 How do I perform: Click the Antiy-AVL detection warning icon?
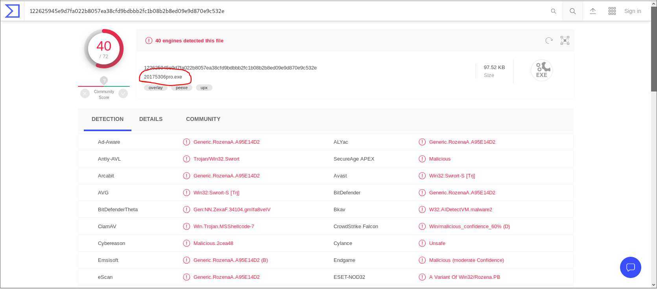186,159
